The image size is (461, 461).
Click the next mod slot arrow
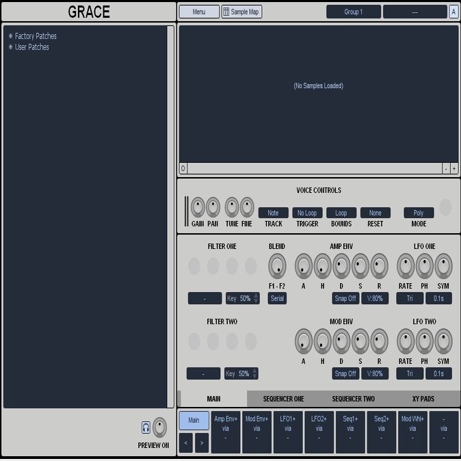[202, 443]
